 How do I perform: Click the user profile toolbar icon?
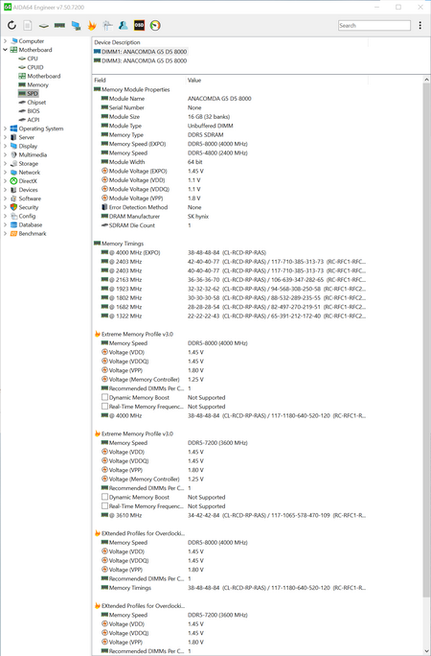point(124,26)
